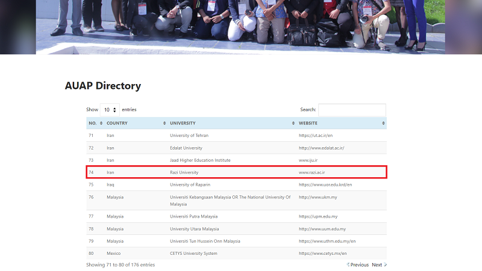Open the Edalat University website link
482x271 pixels.
coord(321,148)
